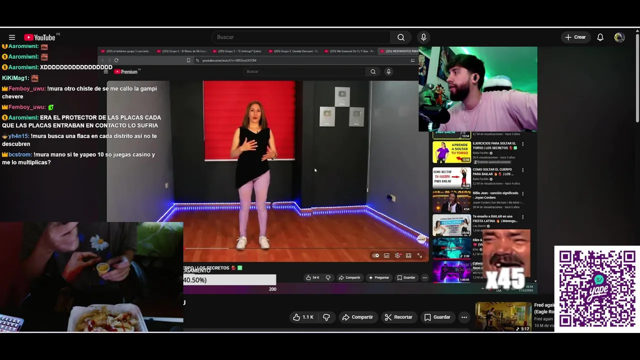The height and width of the screenshot is (360, 640).
Task: Switch to tab 'Grupo 5 - El Embrujo (Letra)'
Action: coord(237,51)
